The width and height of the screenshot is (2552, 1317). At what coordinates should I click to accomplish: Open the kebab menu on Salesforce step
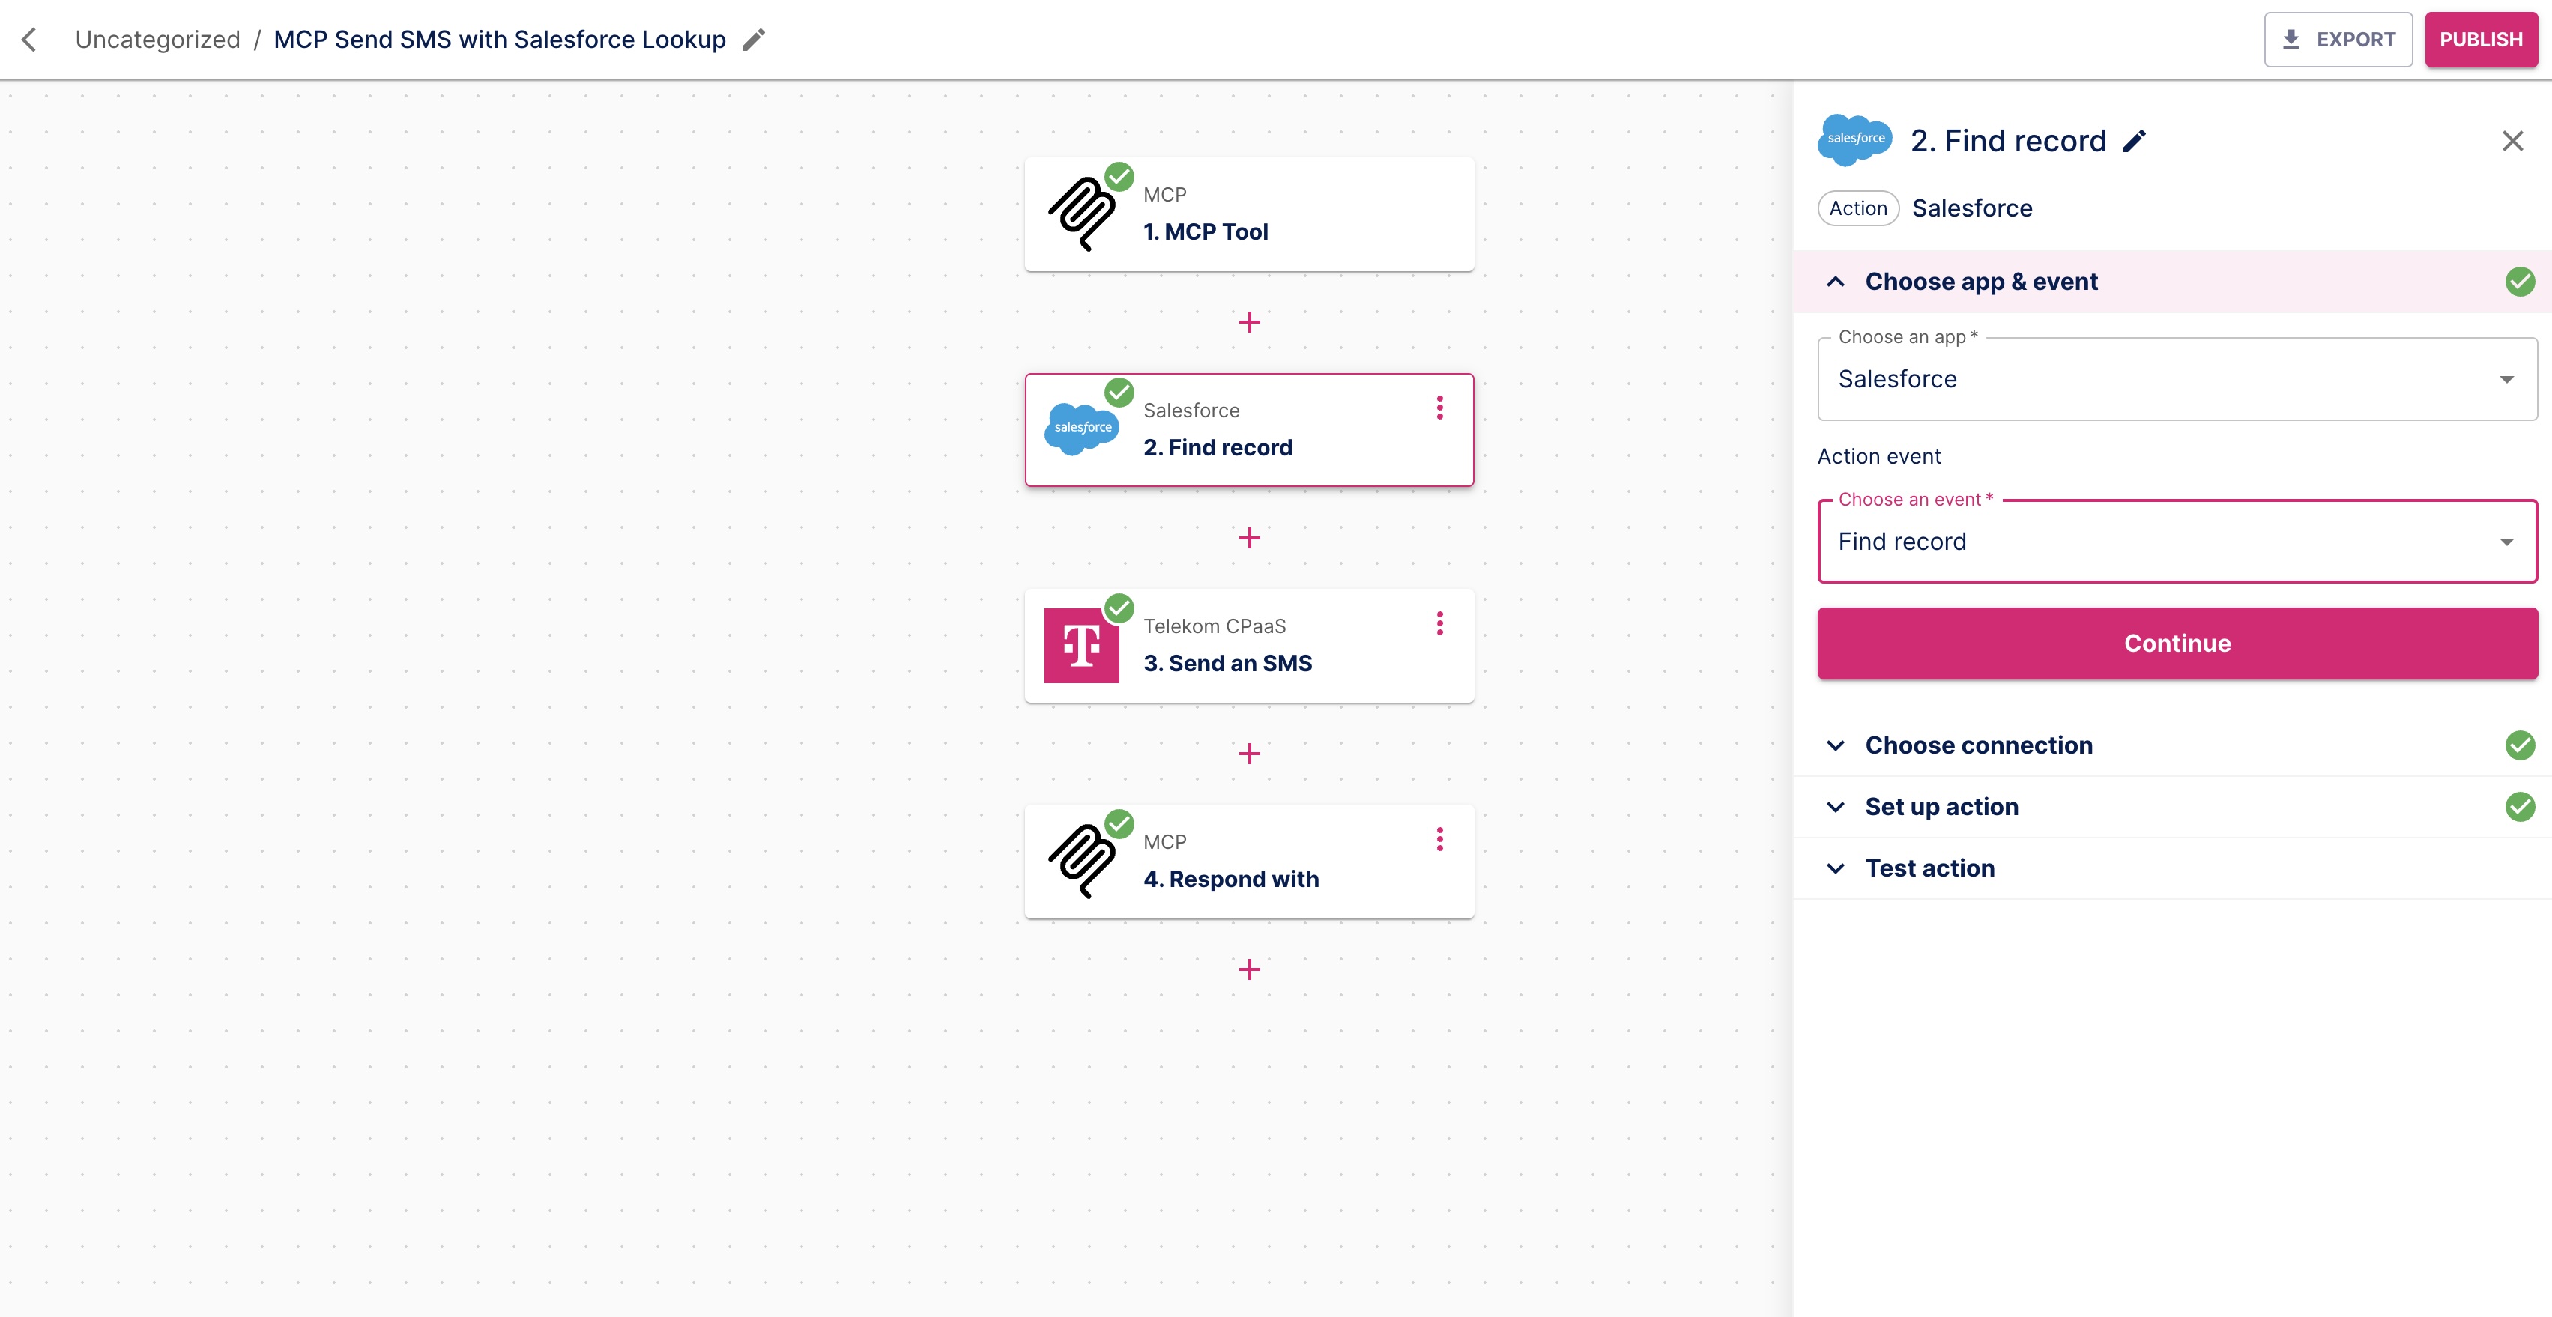point(1439,407)
